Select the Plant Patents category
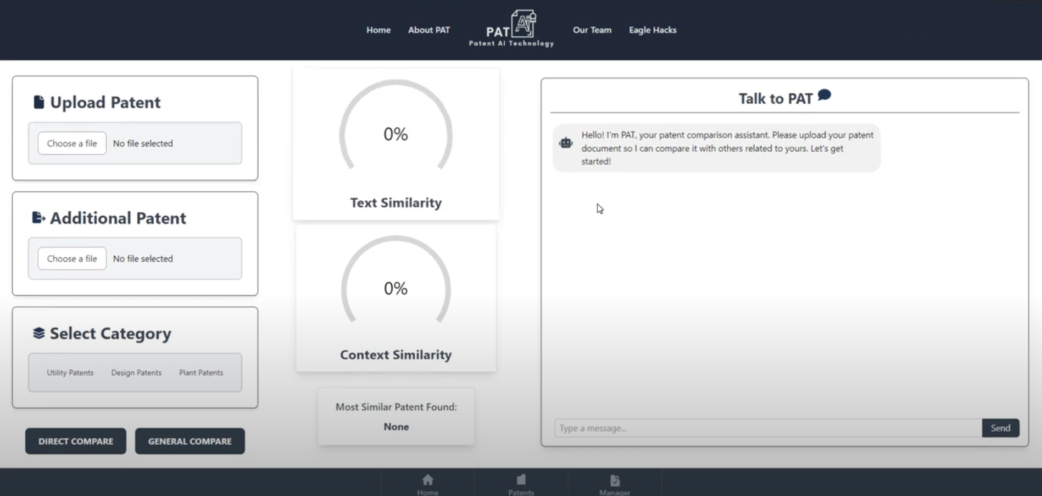1042x496 pixels. [x=201, y=373]
